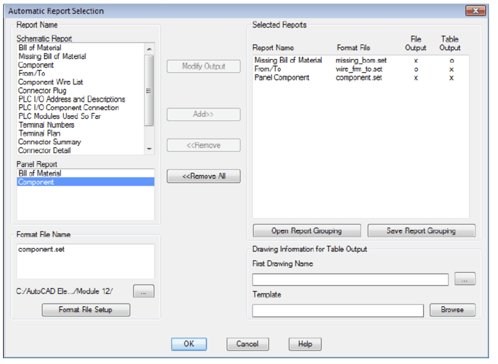Confirm with the OK button
Screen dimensions: 498x364
point(189,344)
